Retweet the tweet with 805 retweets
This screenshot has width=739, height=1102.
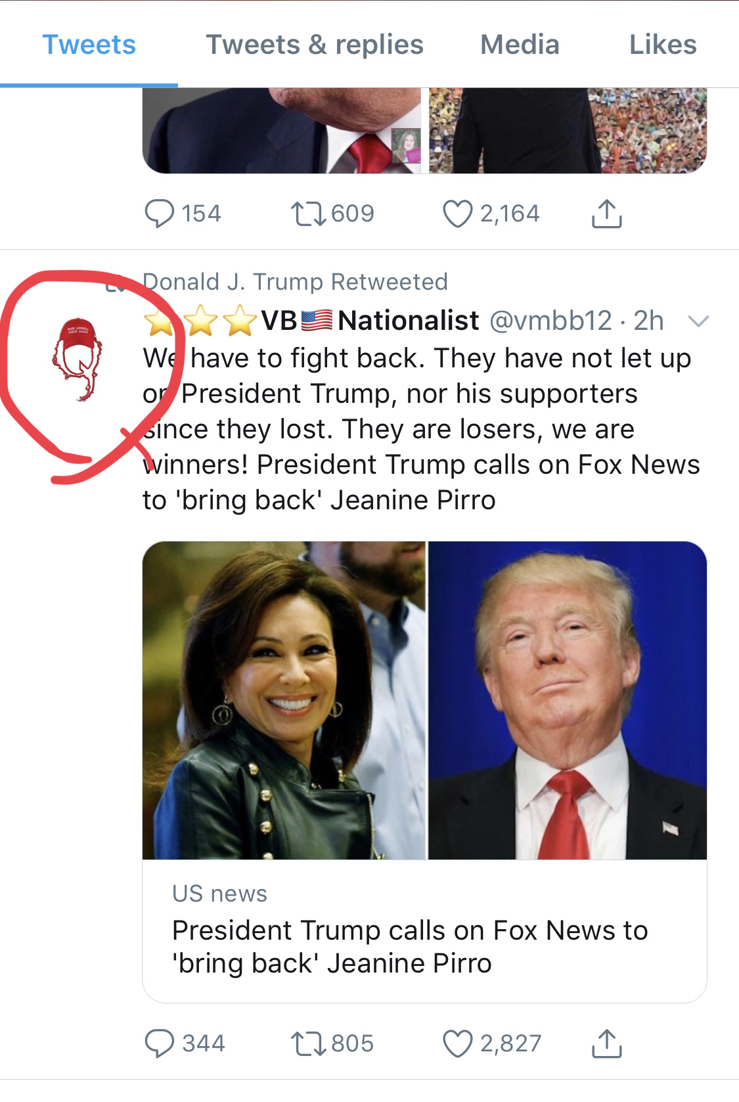308,1043
